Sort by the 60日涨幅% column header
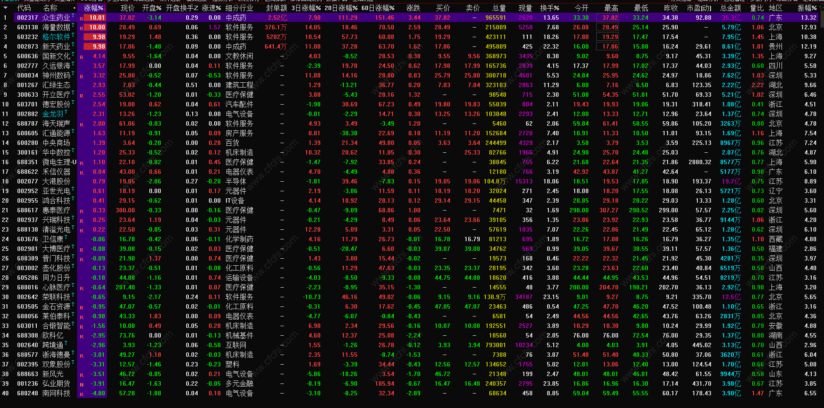The height and width of the screenshot is (408, 824). (378, 8)
